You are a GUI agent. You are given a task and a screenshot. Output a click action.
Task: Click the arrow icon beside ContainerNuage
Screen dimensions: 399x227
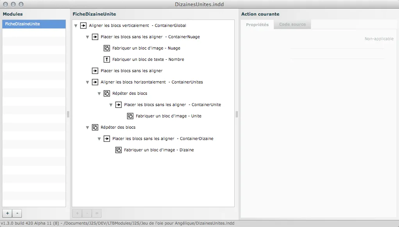[95, 37]
